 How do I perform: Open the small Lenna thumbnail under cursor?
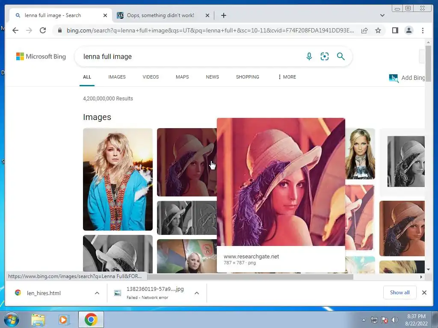tap(186, 162)
